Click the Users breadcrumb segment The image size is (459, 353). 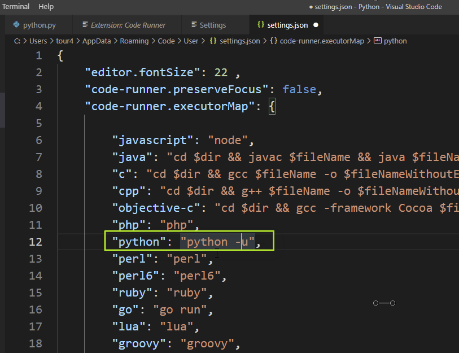[38, 41]
